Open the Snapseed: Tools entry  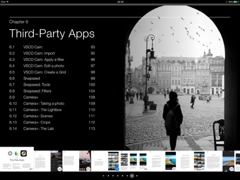click(52, 84)
